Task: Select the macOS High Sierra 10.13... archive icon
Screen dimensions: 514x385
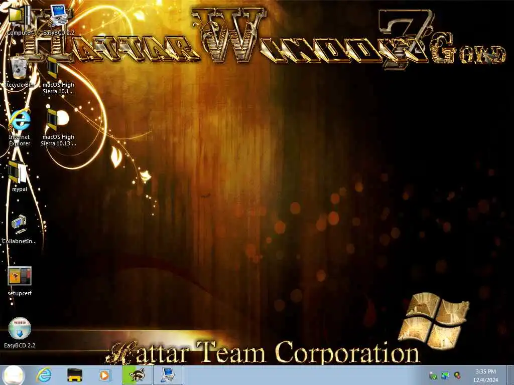Action: (58, 128)
